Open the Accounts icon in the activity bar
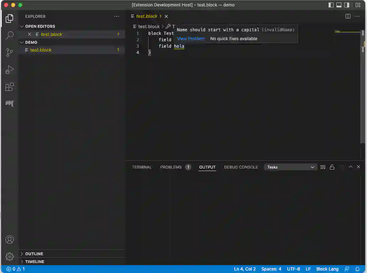This screenshot has height=273, width=367. 10,240
